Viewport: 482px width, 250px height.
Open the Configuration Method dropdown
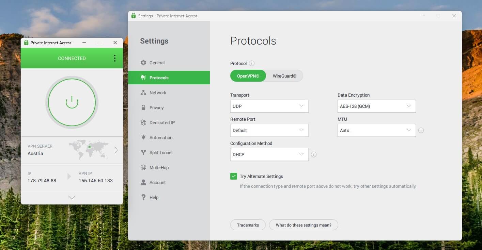pos(269,154)
